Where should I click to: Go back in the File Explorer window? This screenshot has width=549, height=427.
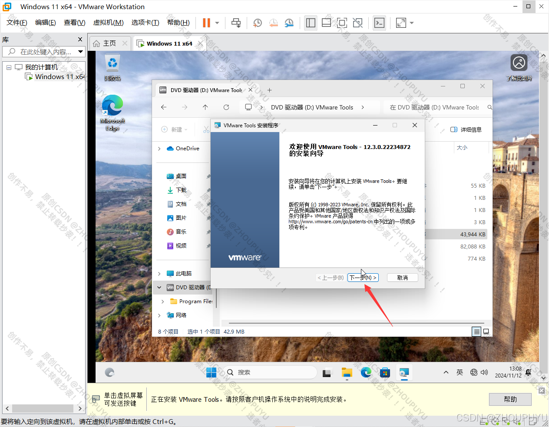(x=164, y=107)
